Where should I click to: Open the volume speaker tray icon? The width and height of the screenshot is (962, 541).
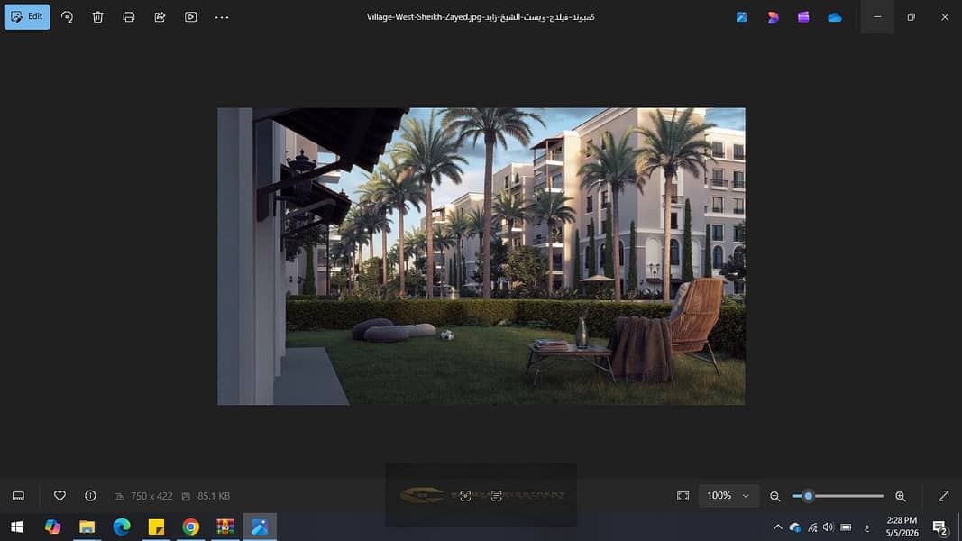tap(829, 527)
